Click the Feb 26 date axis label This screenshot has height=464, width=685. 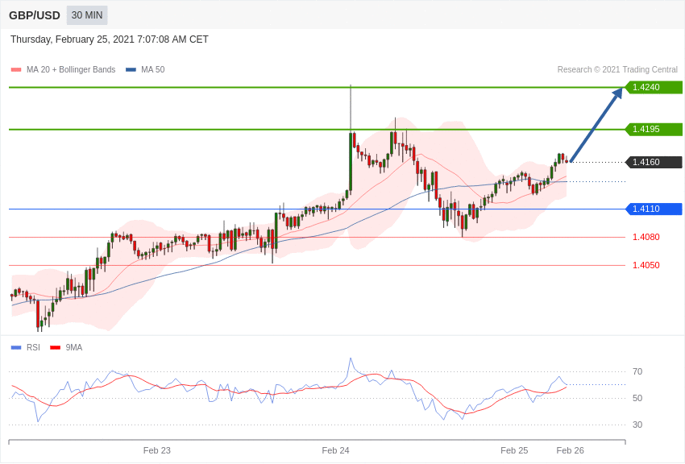coord(570,450)
